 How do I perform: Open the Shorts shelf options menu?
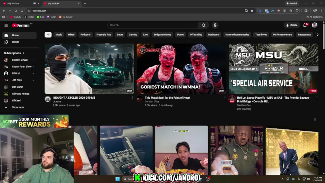pos(315,120)
